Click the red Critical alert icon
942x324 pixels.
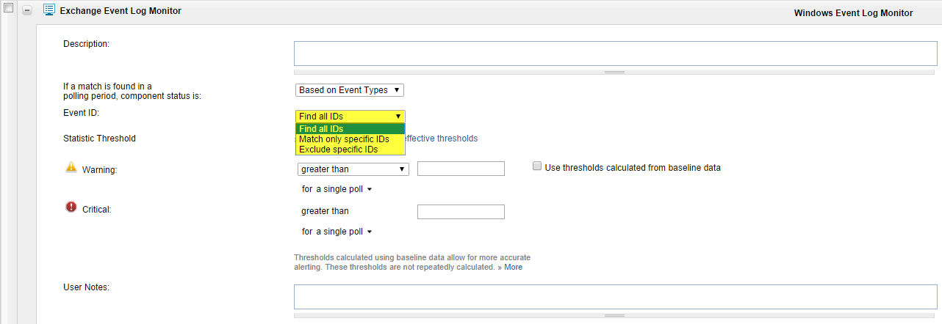[x=71, y=207]
